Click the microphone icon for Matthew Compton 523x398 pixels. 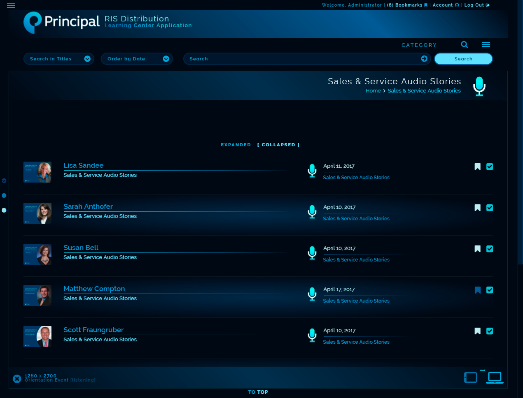pos(312,294)
